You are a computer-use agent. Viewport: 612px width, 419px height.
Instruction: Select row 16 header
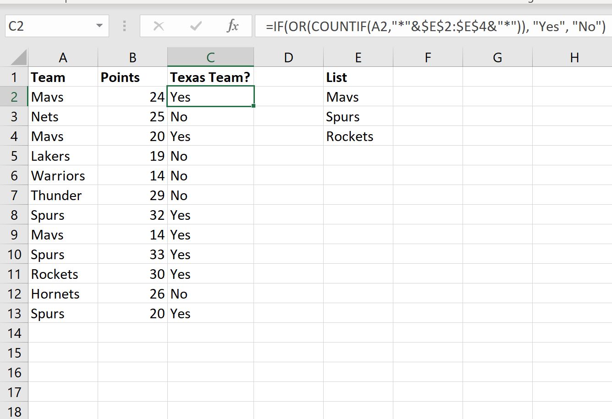click(14, 372)
